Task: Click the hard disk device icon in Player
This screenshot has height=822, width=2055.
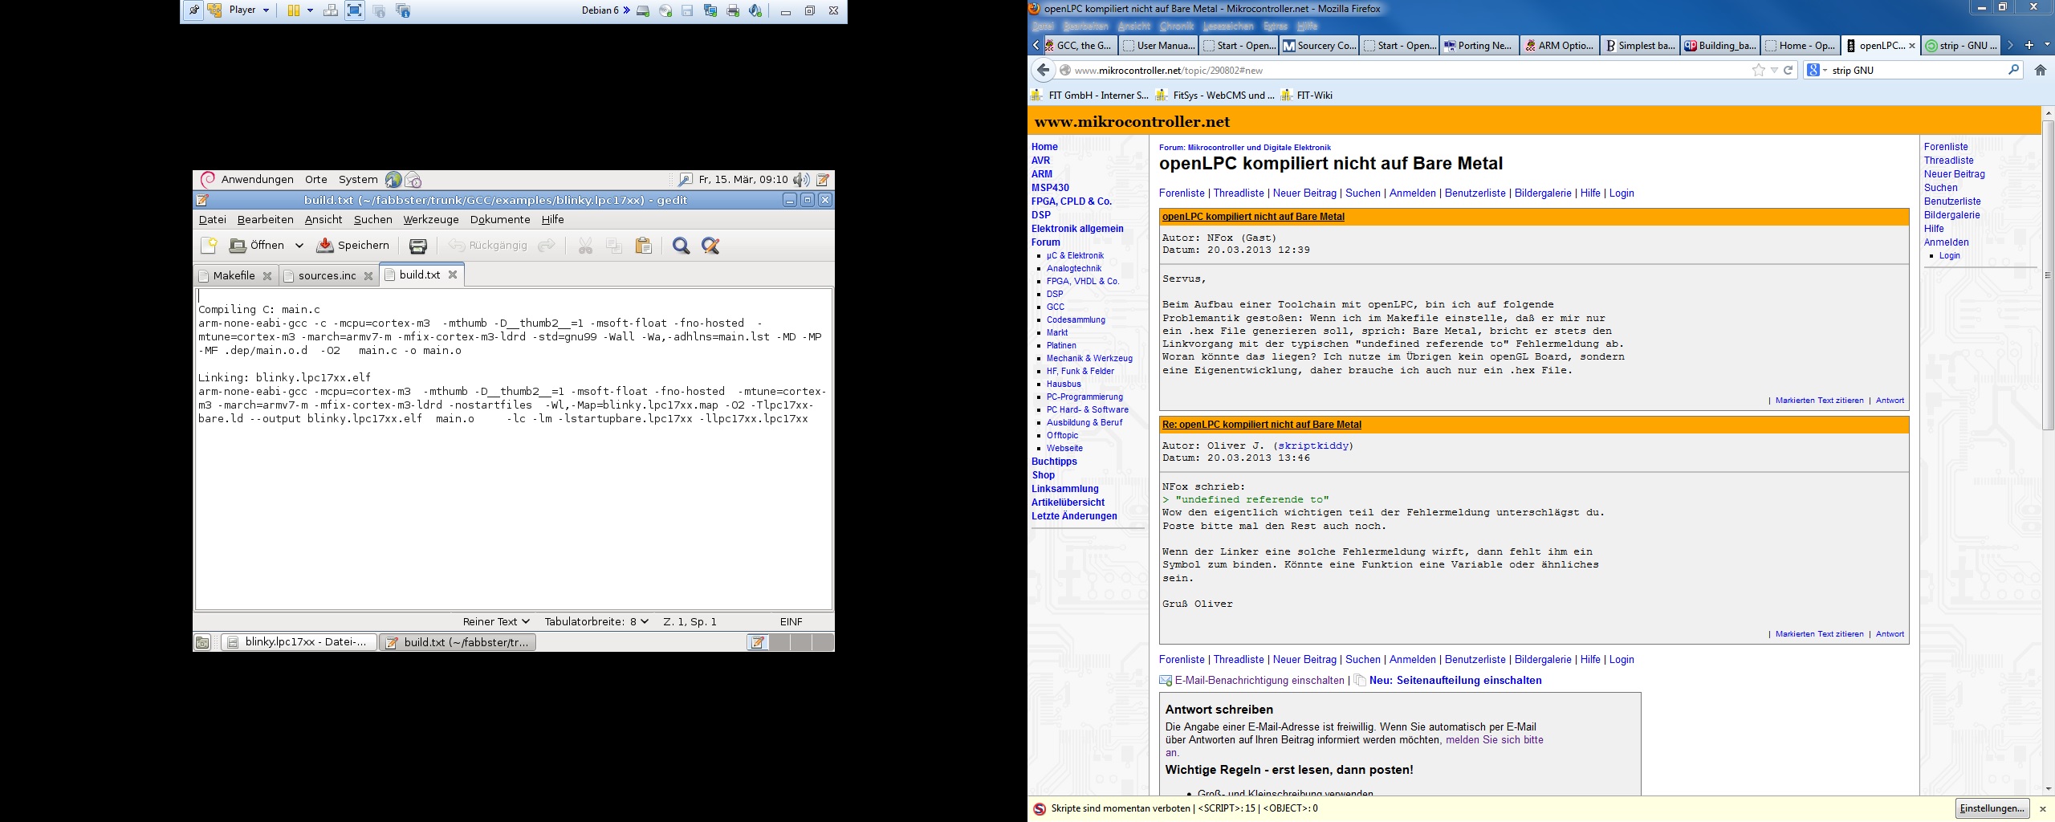Action: 643,10
